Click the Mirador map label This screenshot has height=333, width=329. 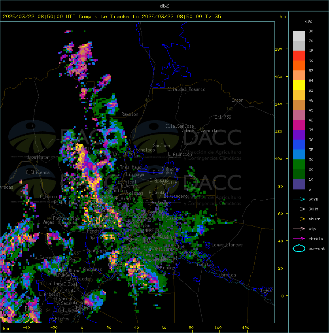166,268
